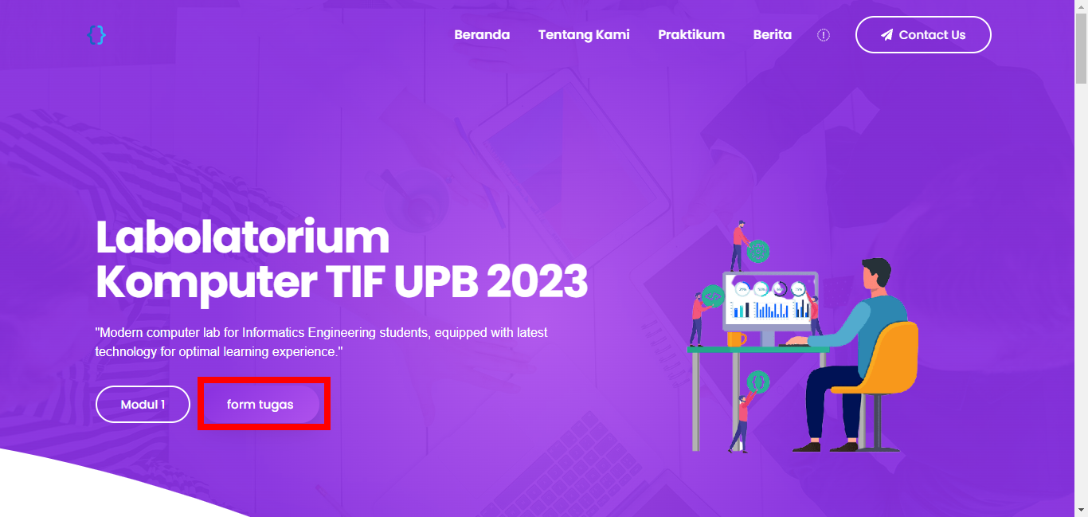
Task: Click the curly braces site logo
Action: coord(96,34)
